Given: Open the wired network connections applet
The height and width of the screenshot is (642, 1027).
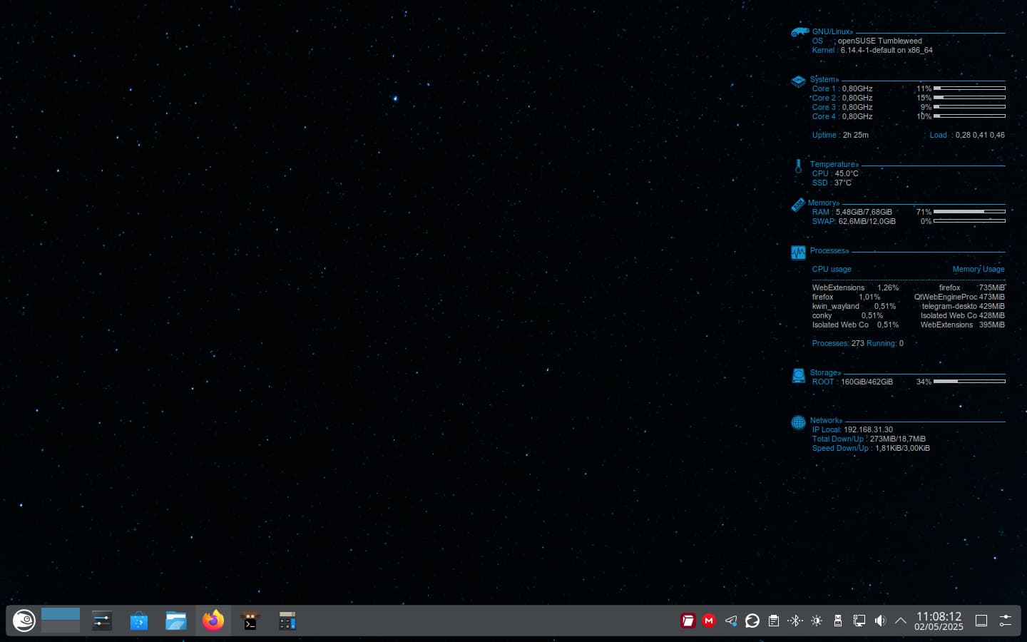Looking at the screenshot, I should click(859, 621).
